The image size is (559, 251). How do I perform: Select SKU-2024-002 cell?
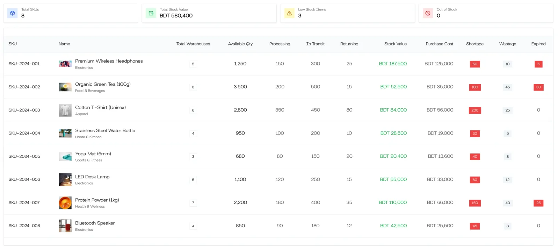pyautogui.click(x=24, y=87)
